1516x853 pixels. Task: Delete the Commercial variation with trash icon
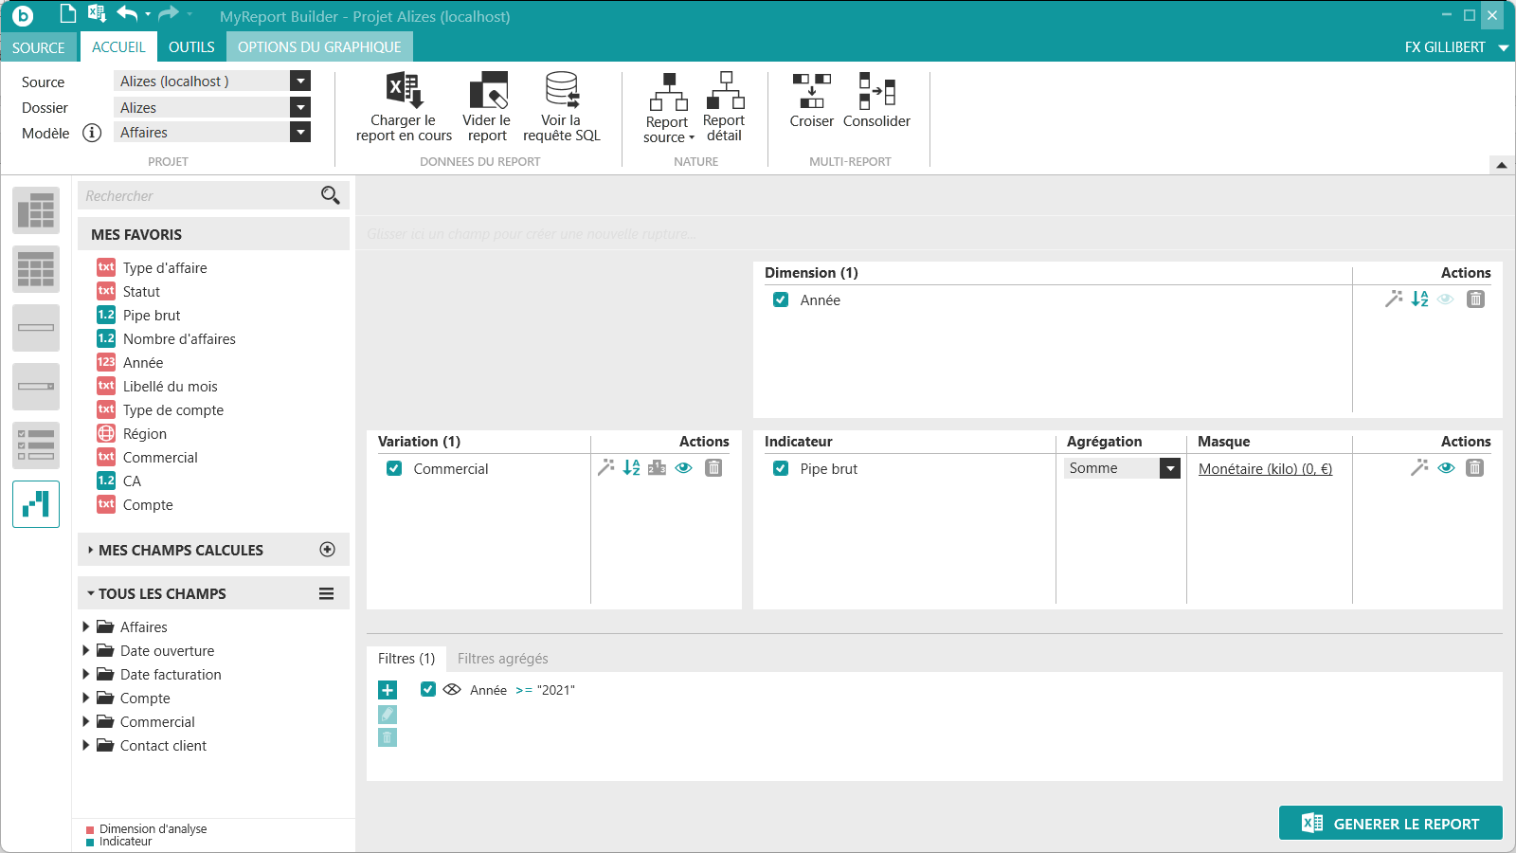[714, 467]
